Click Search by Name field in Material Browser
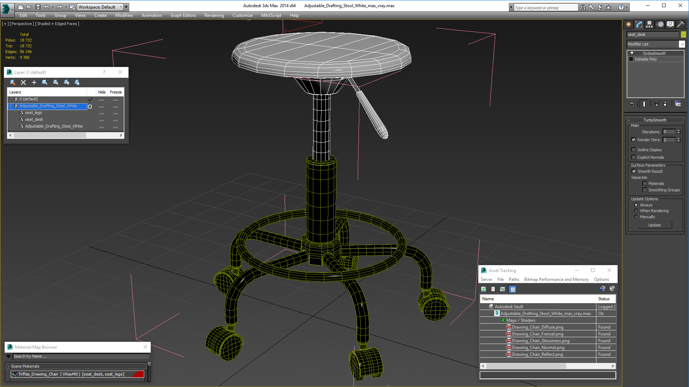 [81, 356]
